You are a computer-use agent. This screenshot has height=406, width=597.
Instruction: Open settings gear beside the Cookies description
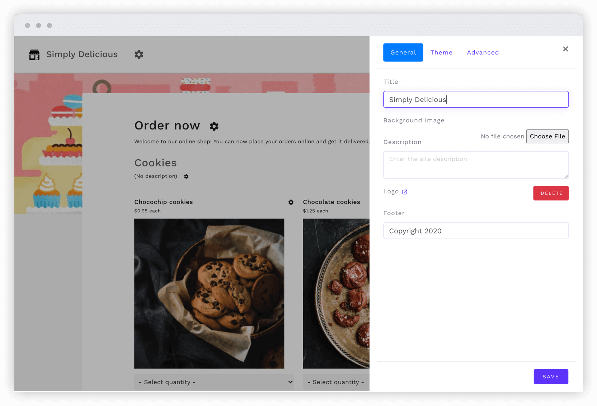pyautogui.click(x=186, y=176)
